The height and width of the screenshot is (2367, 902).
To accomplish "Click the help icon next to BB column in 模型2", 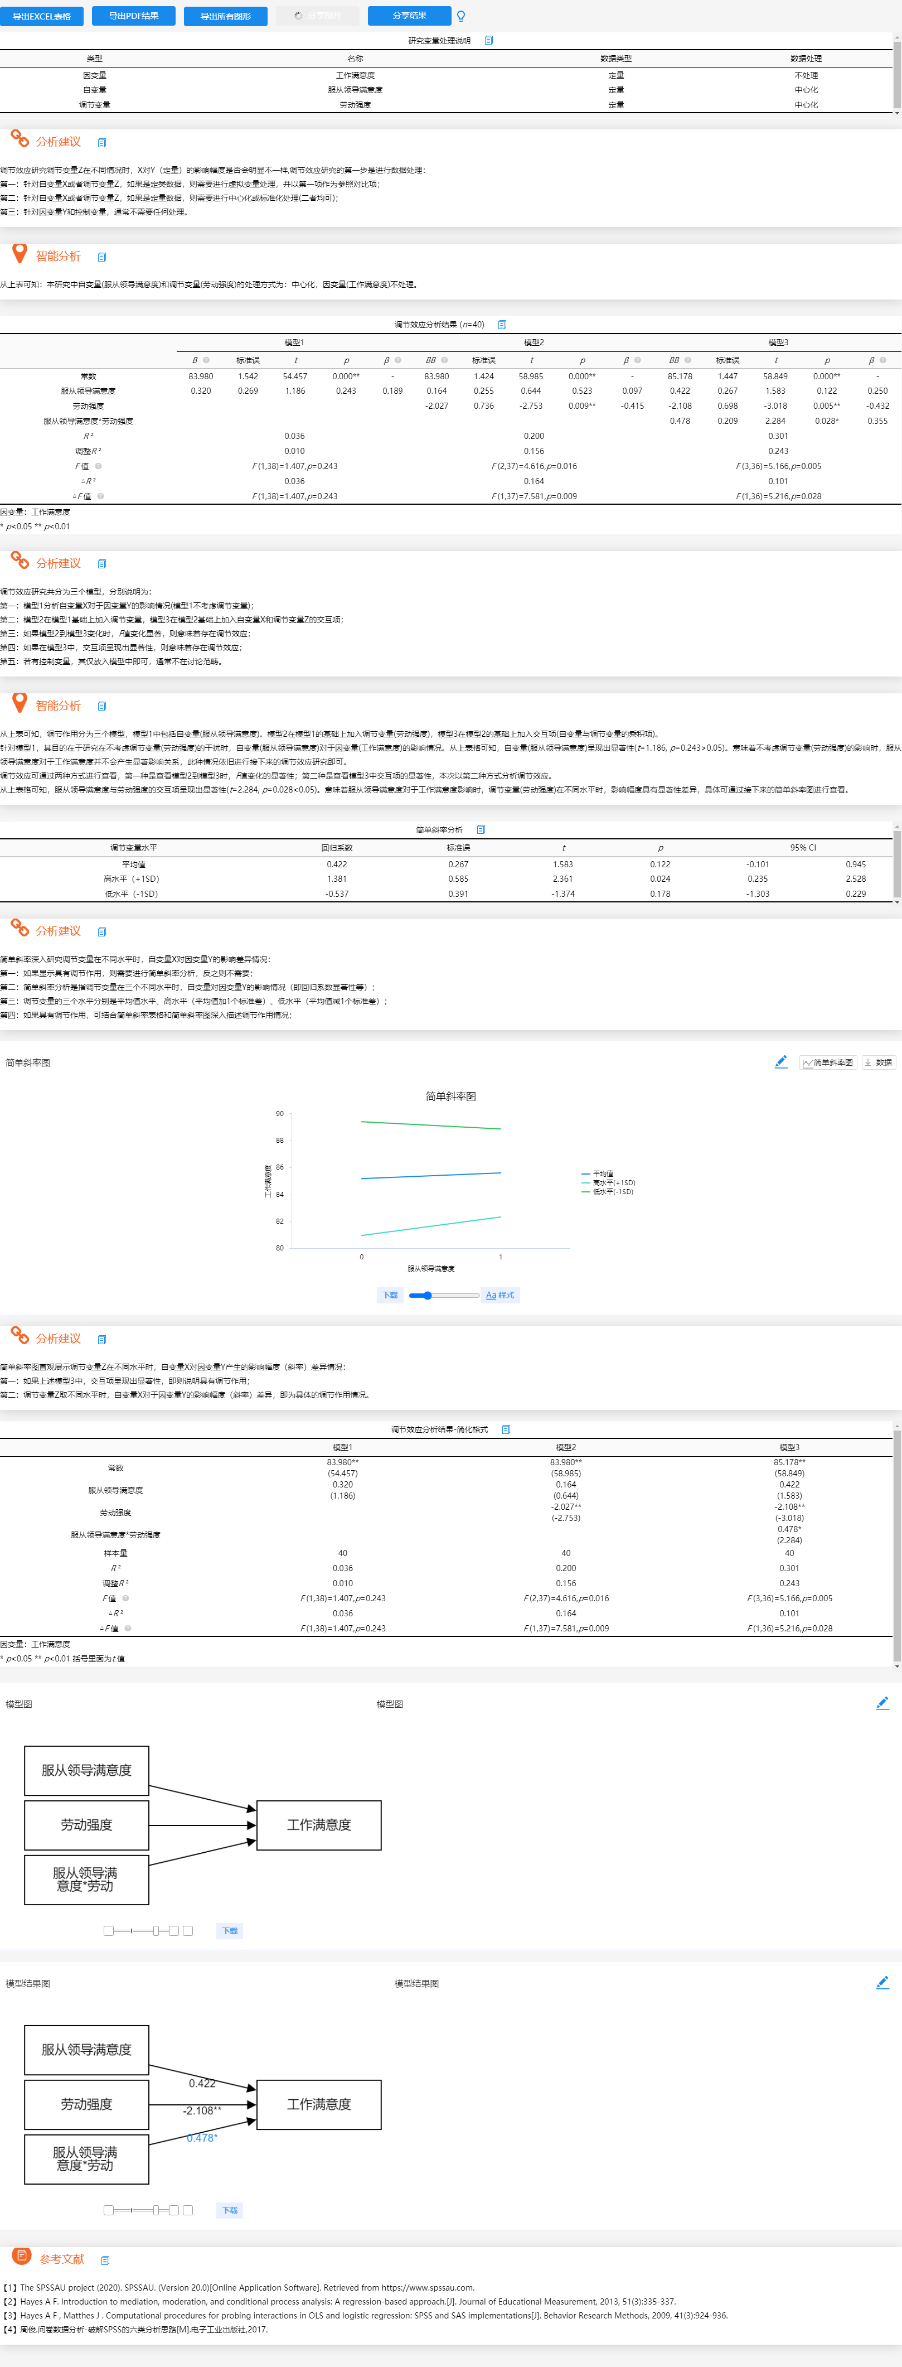I will [444, 360].
